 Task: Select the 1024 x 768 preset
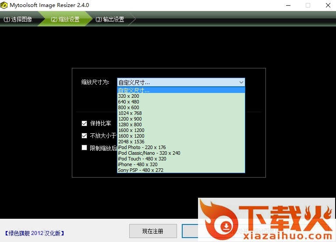tap(181, 113)
